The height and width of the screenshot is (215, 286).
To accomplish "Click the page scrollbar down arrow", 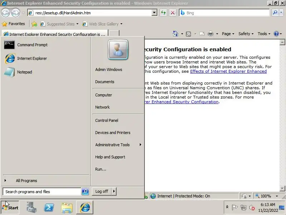I will pos(282,188).
